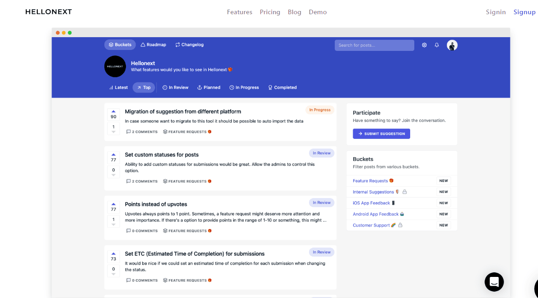Viewport: 538px width, 298px height.
Task: Click NEW button beside Feature Requests
Action: 444,181
